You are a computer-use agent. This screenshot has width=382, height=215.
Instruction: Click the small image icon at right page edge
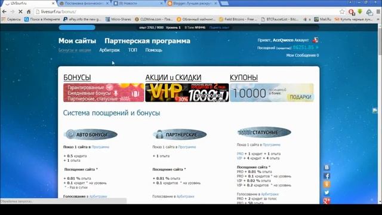[x=375, y=110]
